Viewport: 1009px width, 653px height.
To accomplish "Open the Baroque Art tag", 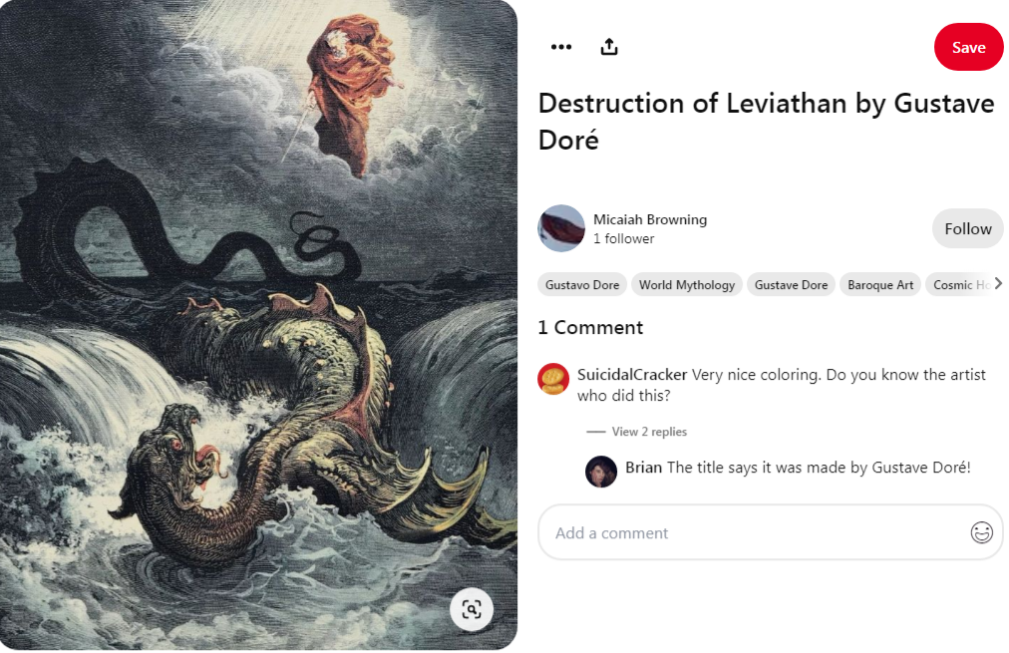I will click(880, 284).
